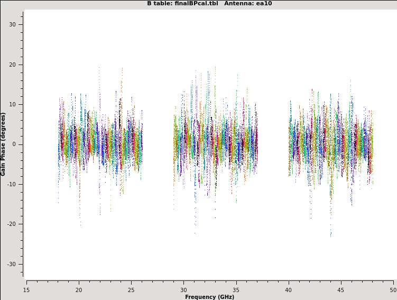Pick the 35 GHz frequency tick label
The image size is (397, 300).
coord(236,289)
